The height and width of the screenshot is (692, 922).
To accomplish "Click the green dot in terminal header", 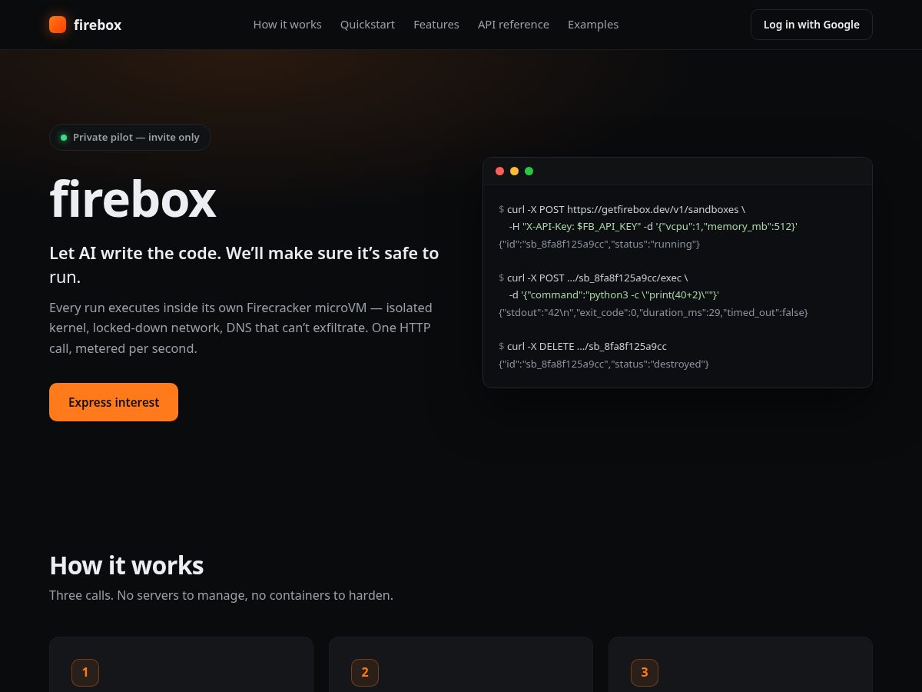I will pyautogui.click(x=529, y=171).
